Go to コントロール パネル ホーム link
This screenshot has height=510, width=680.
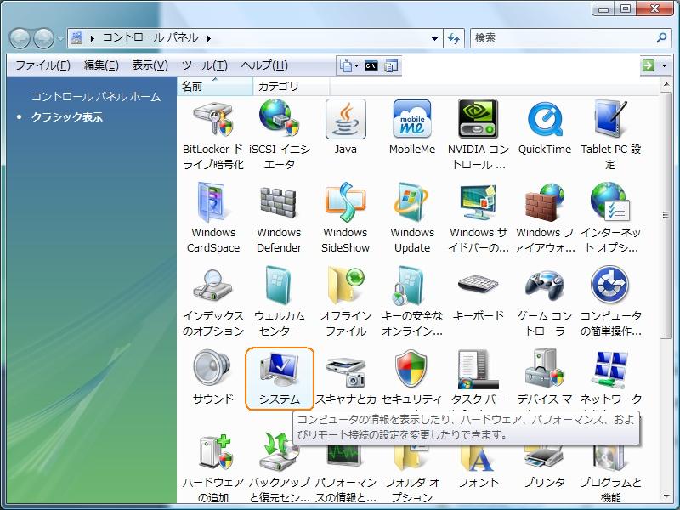coord(96,96)
